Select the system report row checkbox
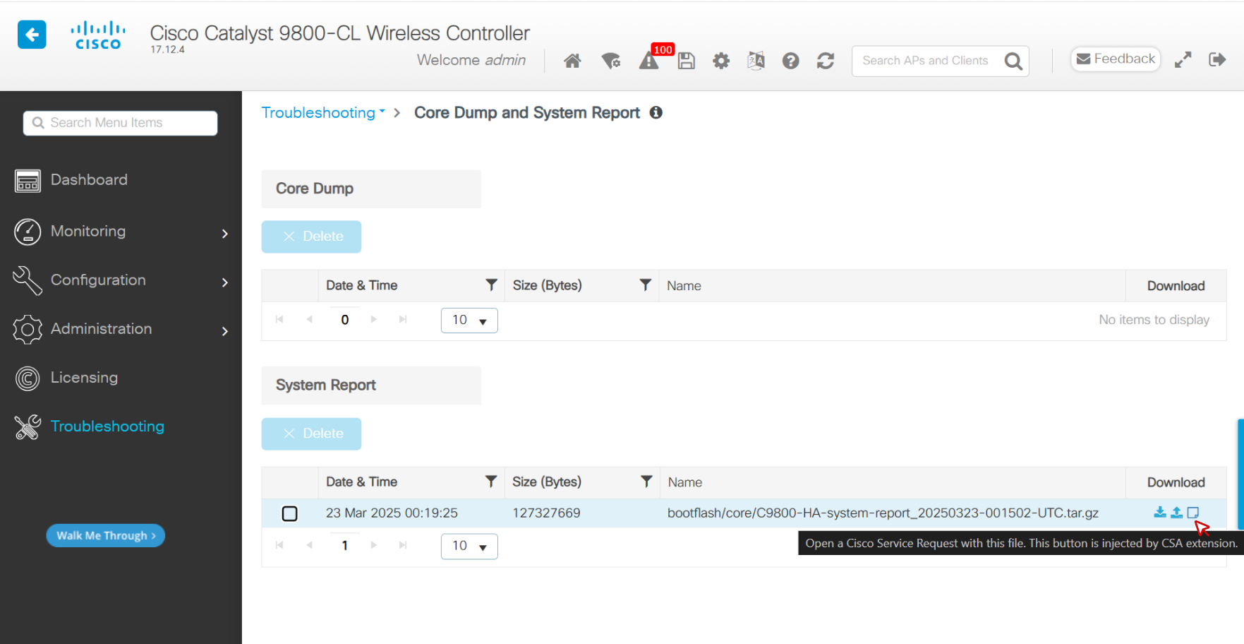 tap(289, 513)
